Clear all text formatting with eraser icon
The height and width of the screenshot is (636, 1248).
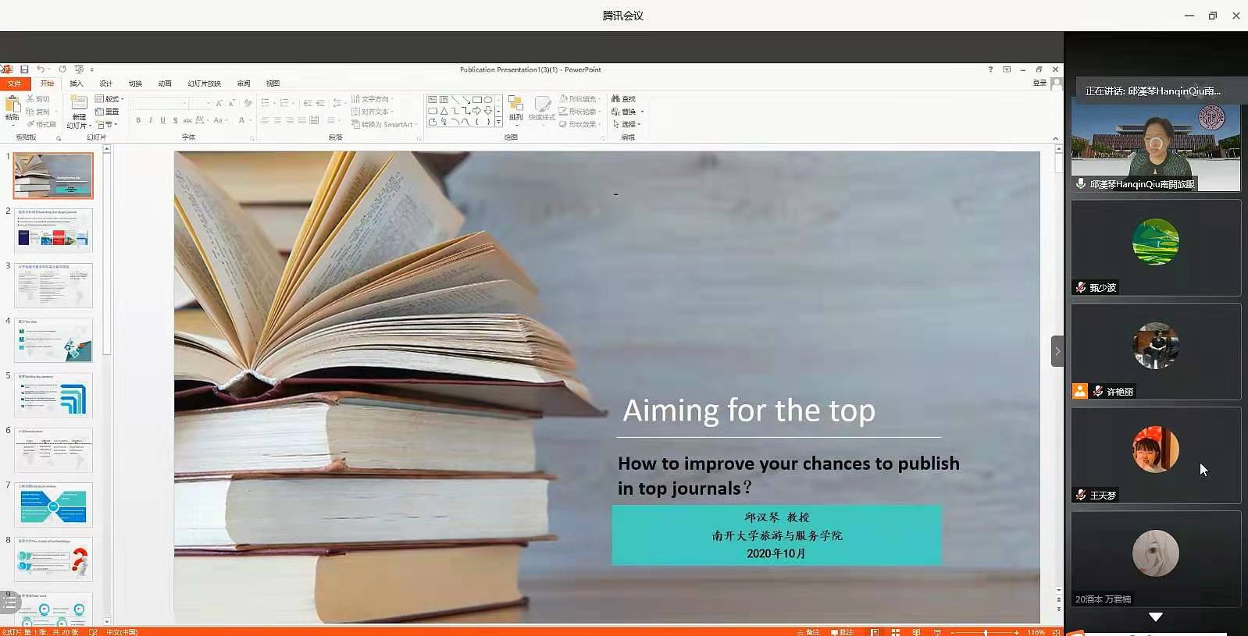point(248,103)
